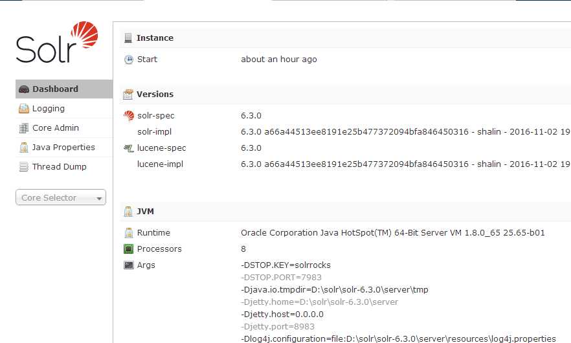Select the Processors value 8
The width and height of the screenshot is (571, 343).
coord(243,249)
